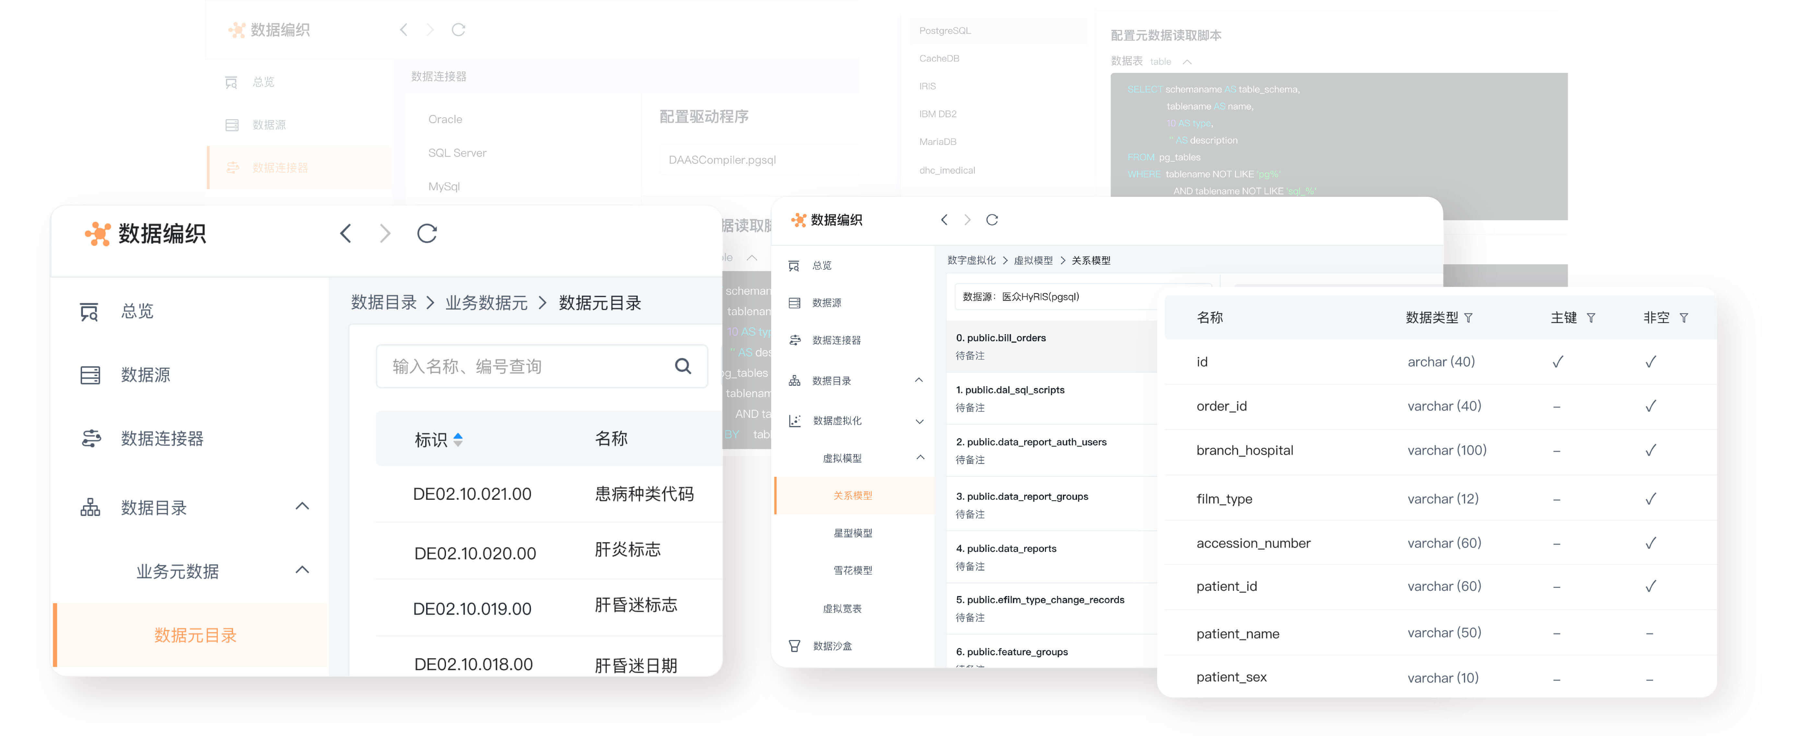The width and height of the screenshot is (1794, 743).
Task: Click the logo in front-left 数据编织 window
Action: [x=98, y=234]
